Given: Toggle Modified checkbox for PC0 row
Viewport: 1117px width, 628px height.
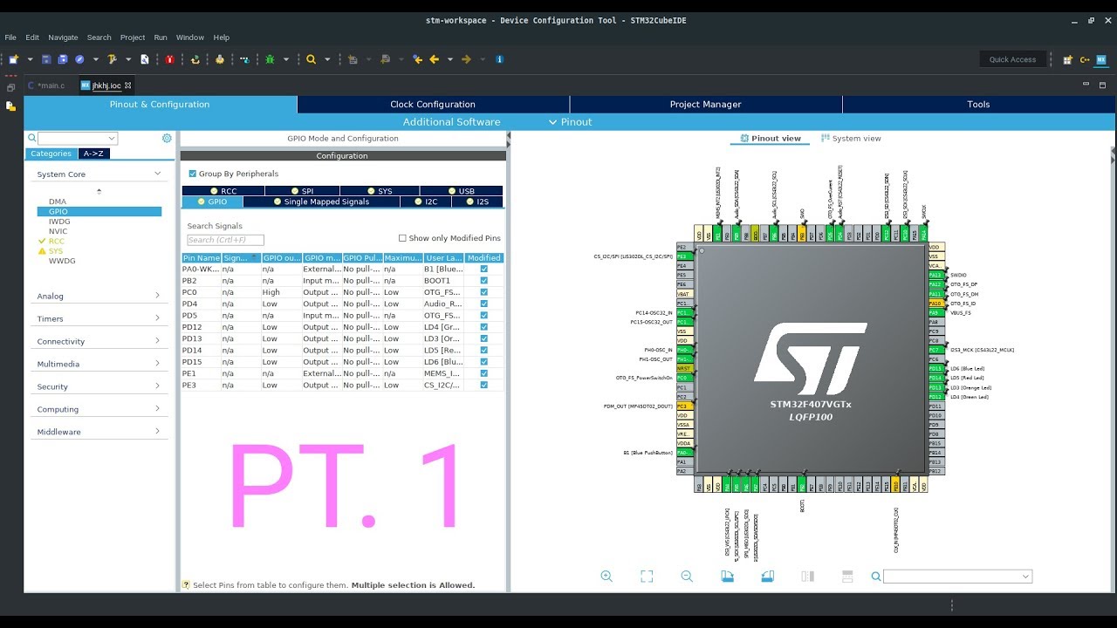Looking at the screenshot, I should coord(484,292).
